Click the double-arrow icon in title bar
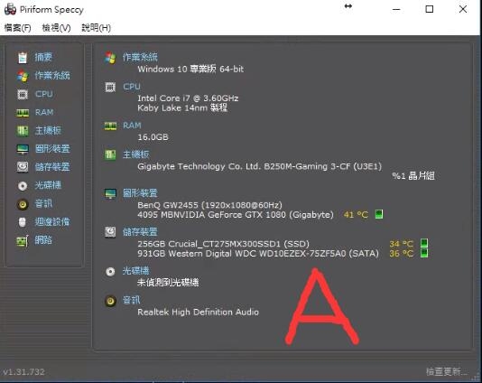The height and width of the screenshot is (383, 482). pyautogui.click(x=348, y=6)
